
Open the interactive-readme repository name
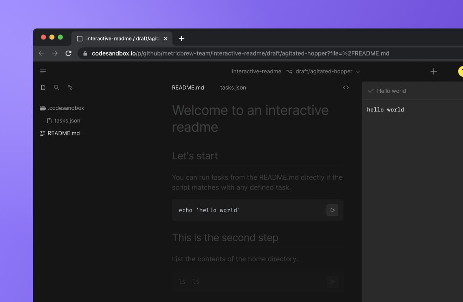(x=256, y=71)
